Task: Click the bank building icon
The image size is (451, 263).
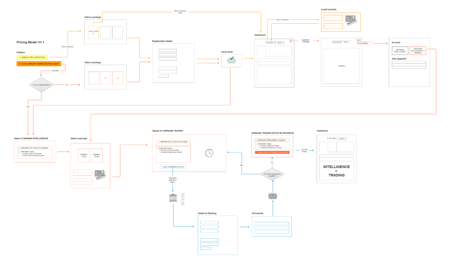Action: point(174,198)
